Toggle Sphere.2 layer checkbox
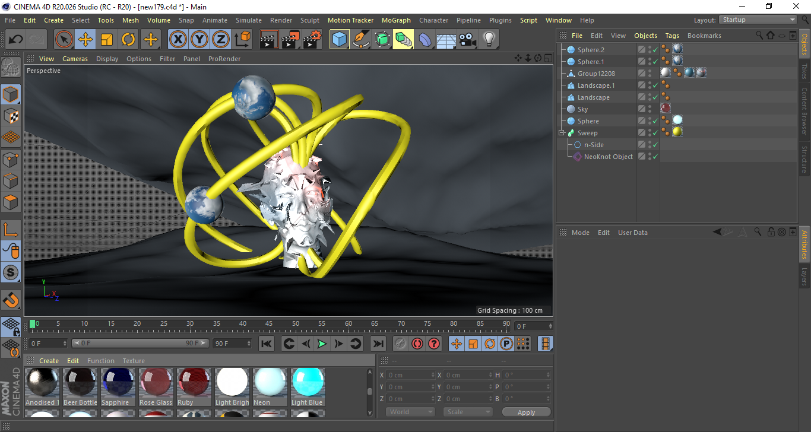Viewport: 811px width, 432px height. [642, 50]
